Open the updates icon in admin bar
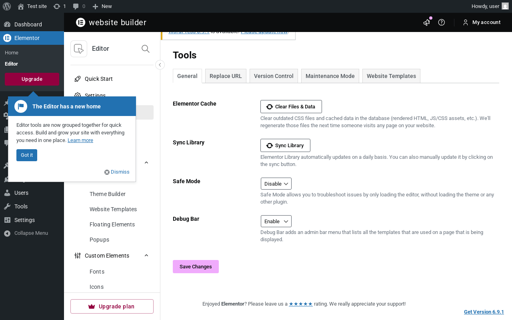The image size is (512, 320). (x=57, y=6)
